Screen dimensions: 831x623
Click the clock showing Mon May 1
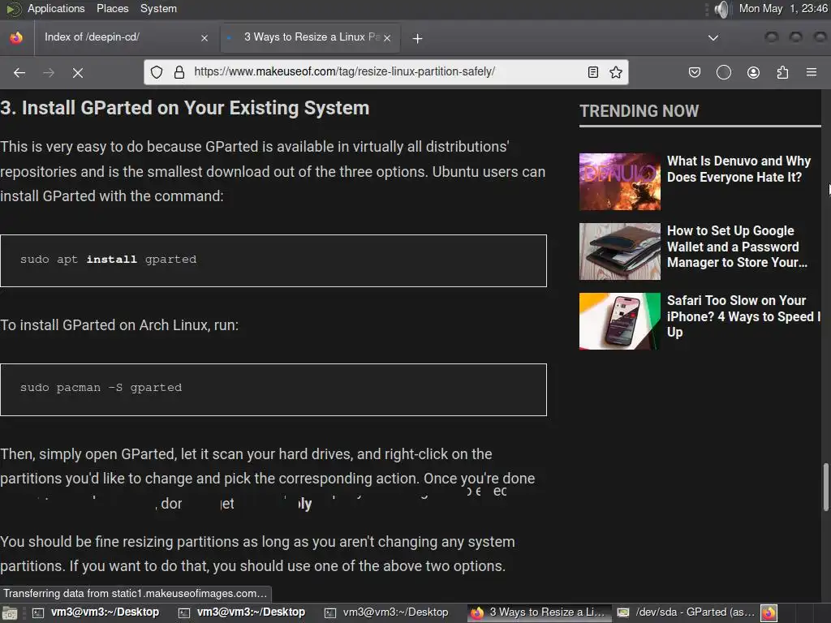(783, 8)
